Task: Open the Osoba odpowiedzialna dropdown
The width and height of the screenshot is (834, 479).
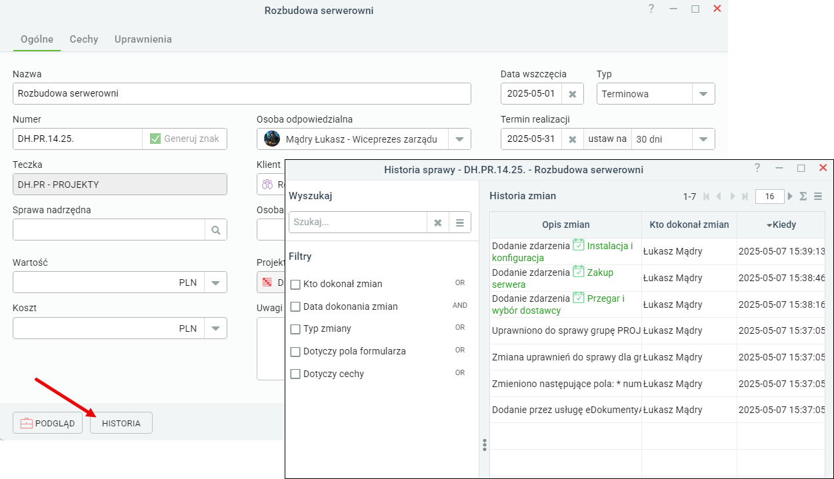Action: click(x=459, y=139)
